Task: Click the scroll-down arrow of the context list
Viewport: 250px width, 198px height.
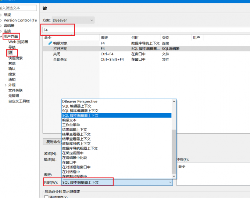Action: 174,176
